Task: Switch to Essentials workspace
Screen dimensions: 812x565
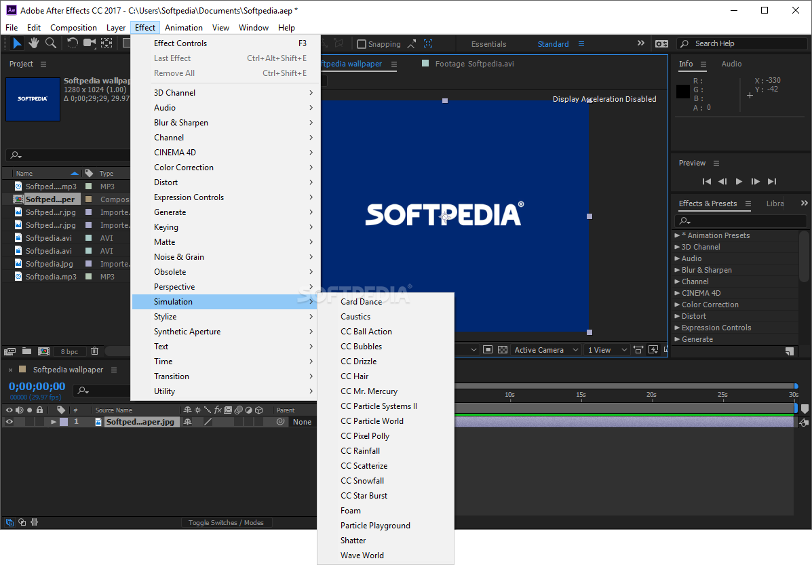Action: [x=488, y=44]
